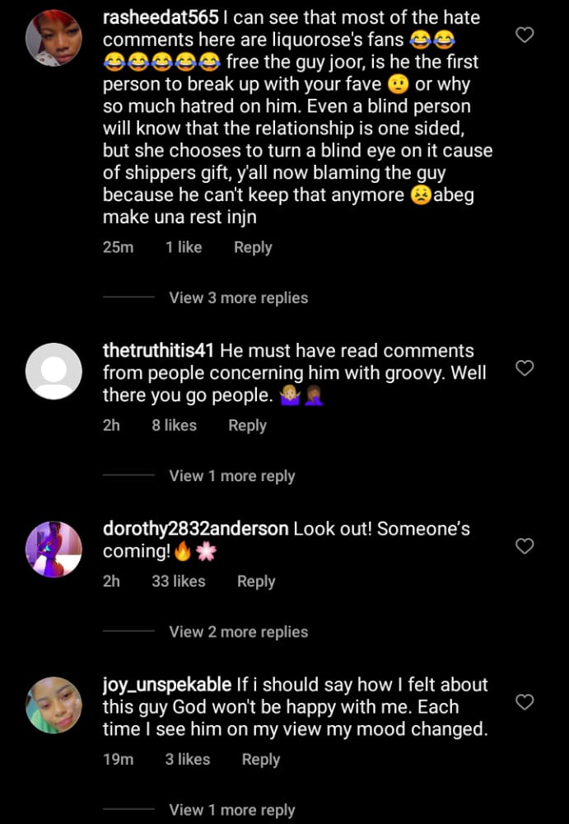
Task: Show "View 2 more replies" thread
Action: (238, 632)
